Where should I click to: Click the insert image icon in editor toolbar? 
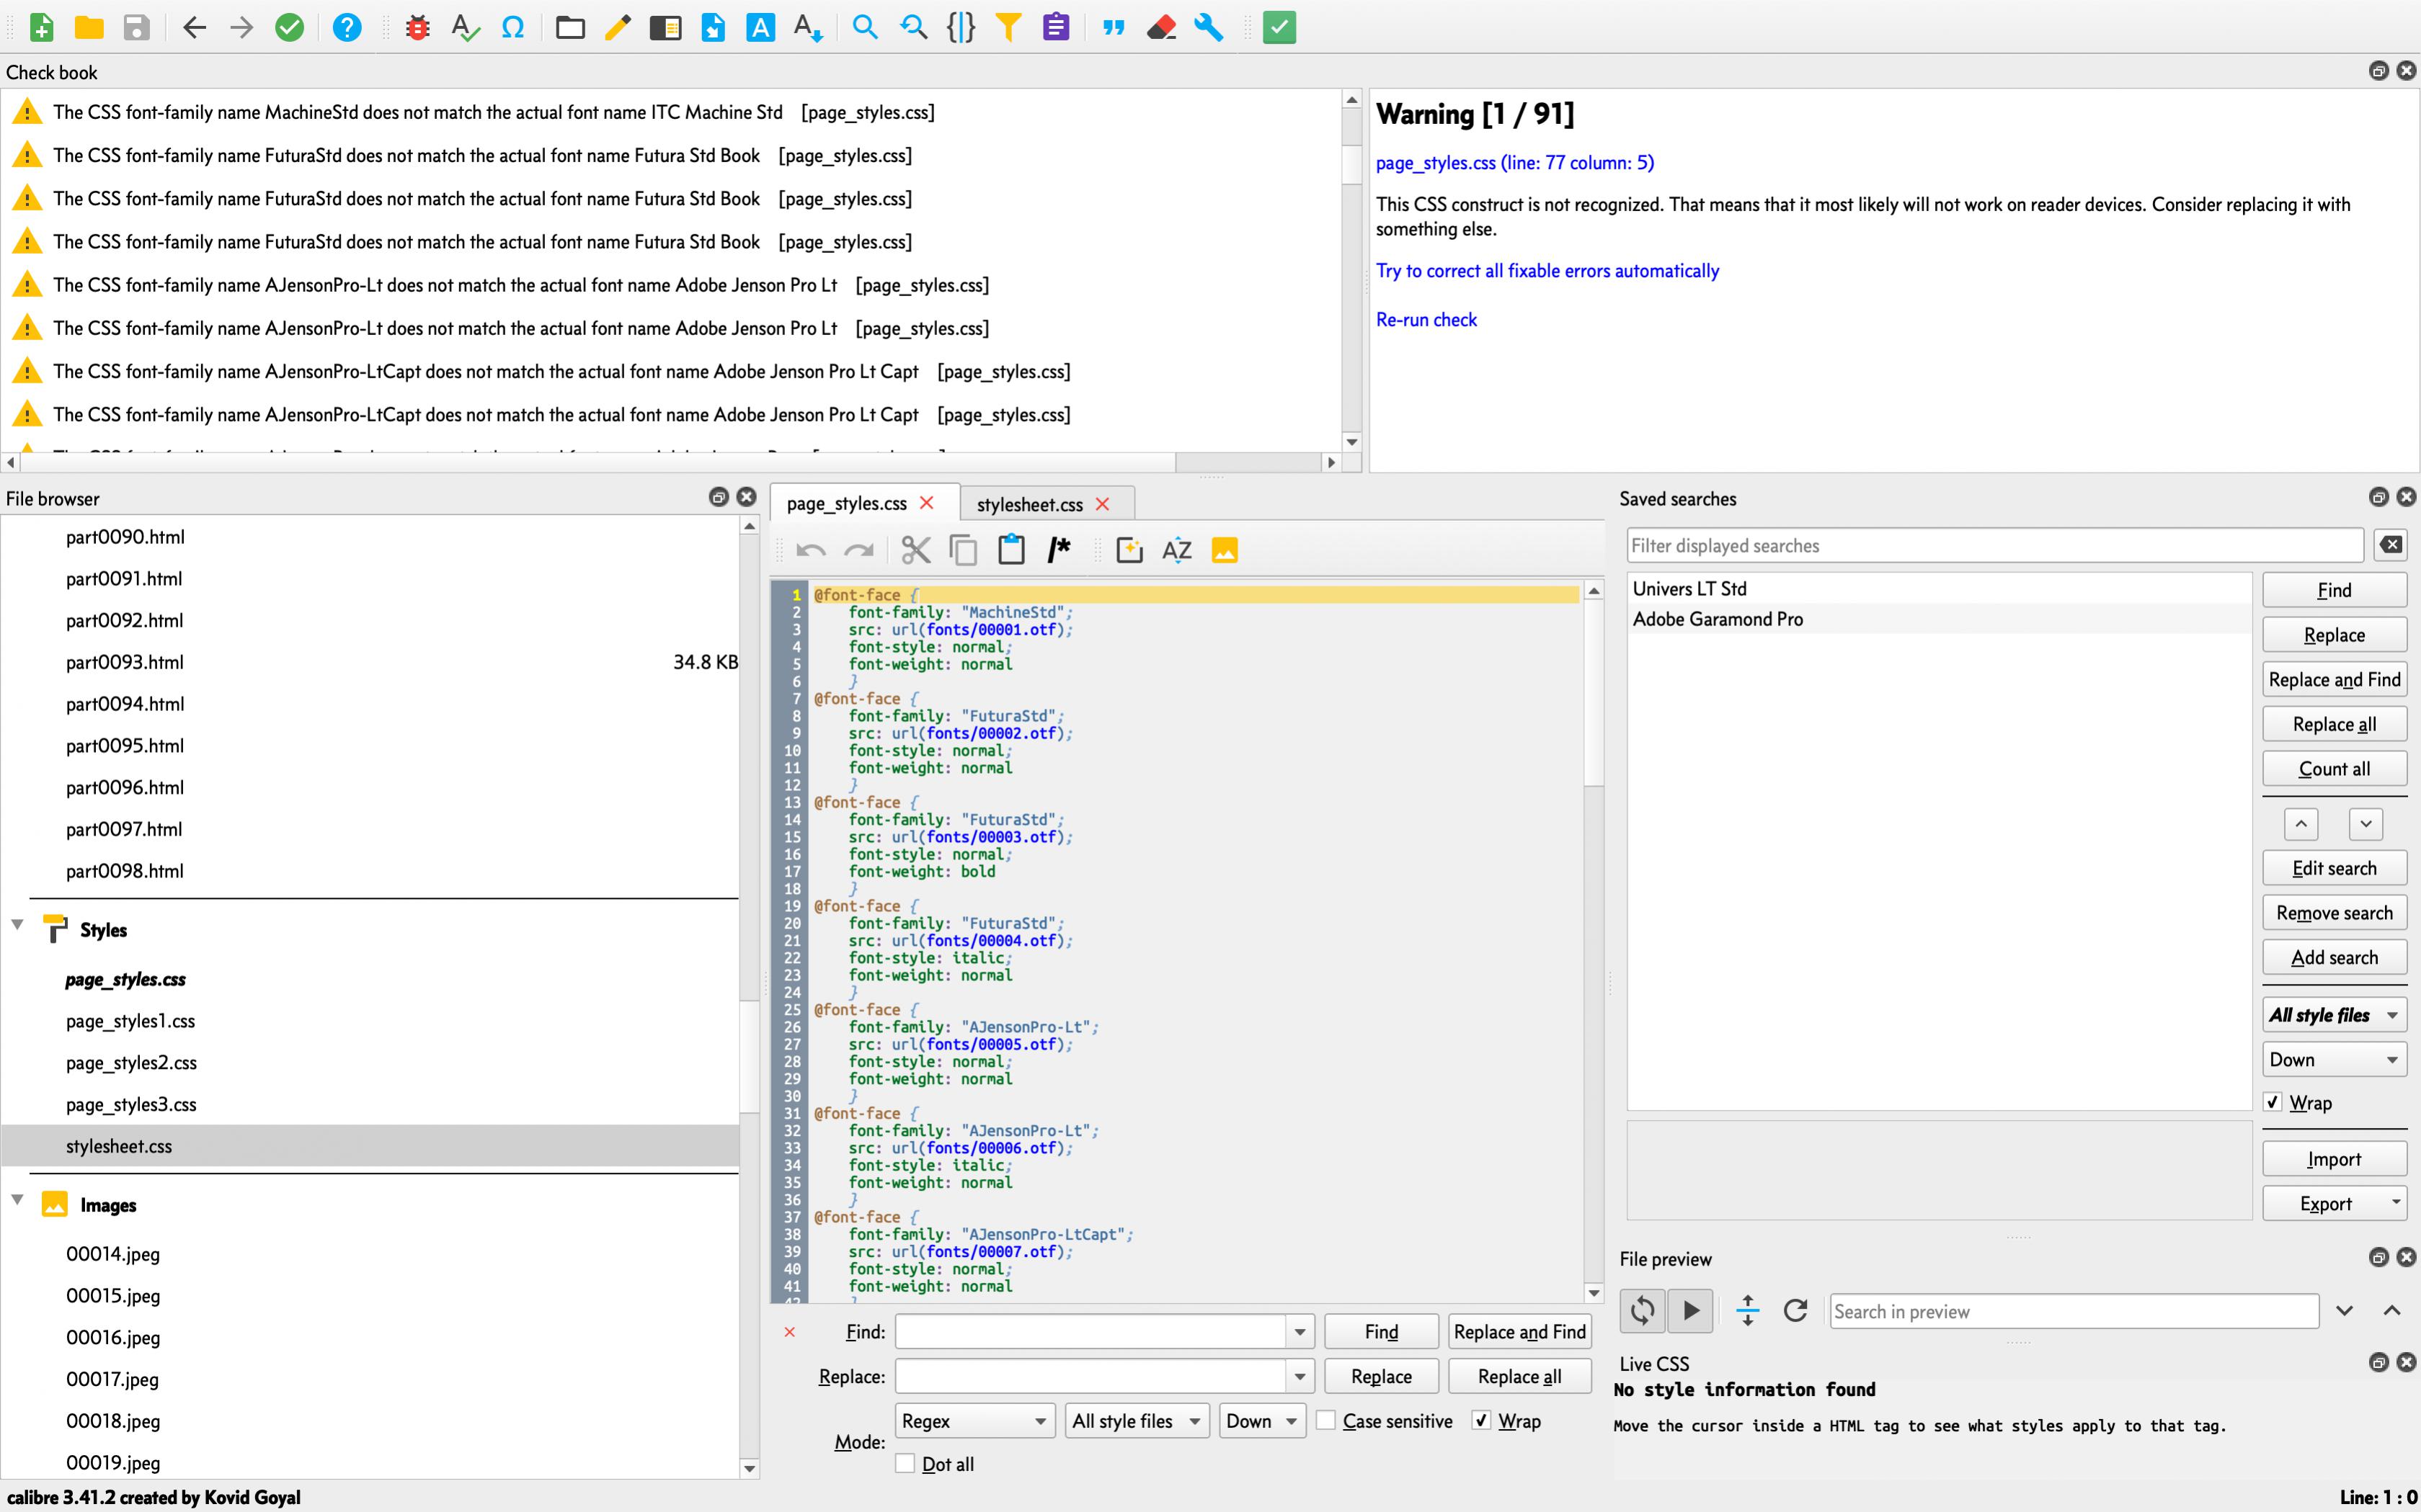tap(1225, 550)
